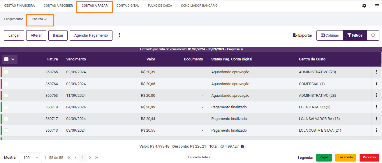Viewport: 382px width, 163px height.
Task: Open the Lançamentos sub-tab
Action: (x=14, y=19)
